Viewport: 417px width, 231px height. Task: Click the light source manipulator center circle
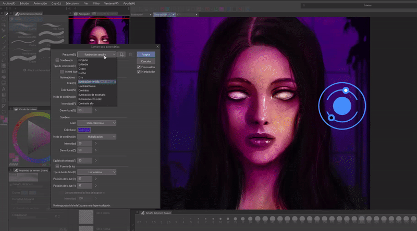342,106
